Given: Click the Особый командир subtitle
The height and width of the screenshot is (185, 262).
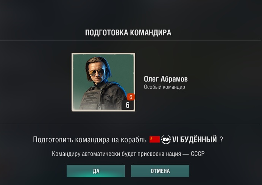Looking at the screenshot, I should (x=164, y=87).
